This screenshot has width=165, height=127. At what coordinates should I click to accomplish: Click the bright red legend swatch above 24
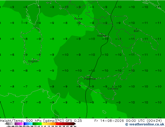57,124
